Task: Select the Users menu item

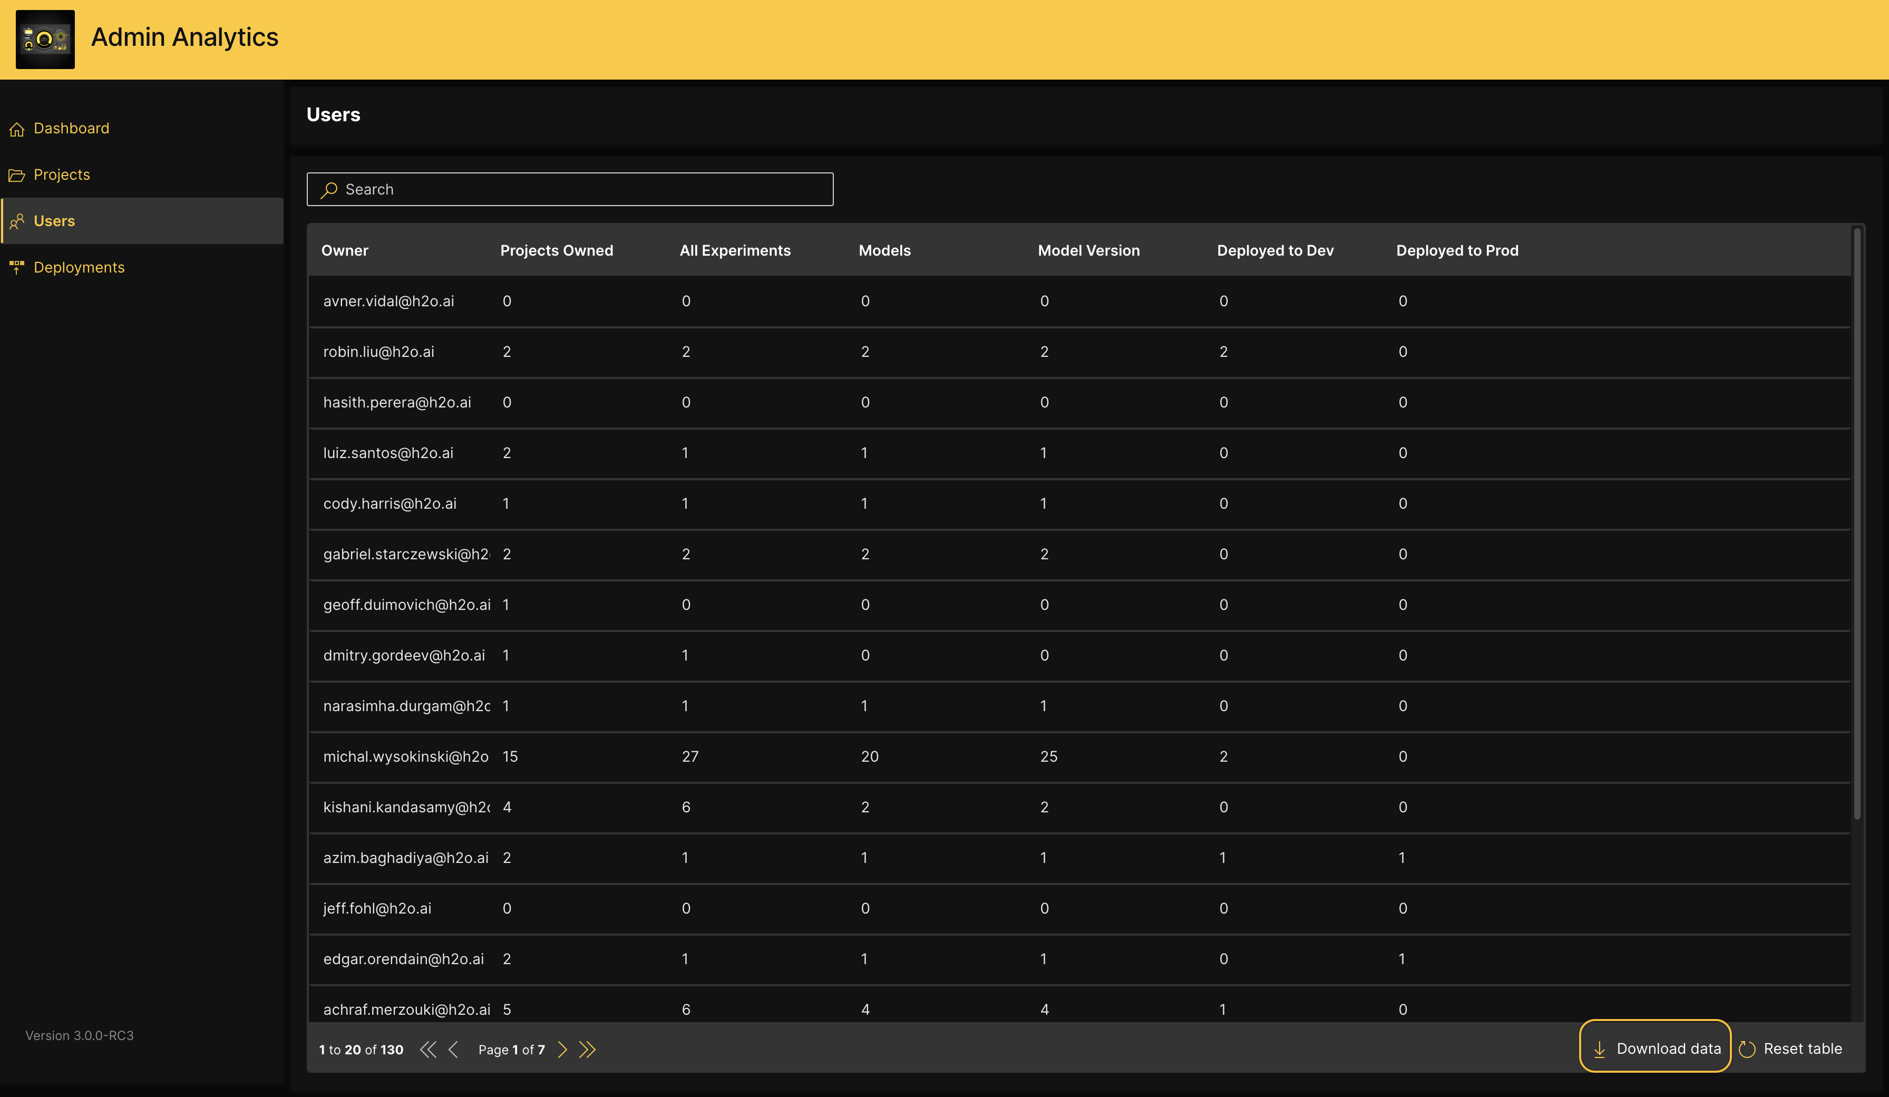Action: point(54,221)
